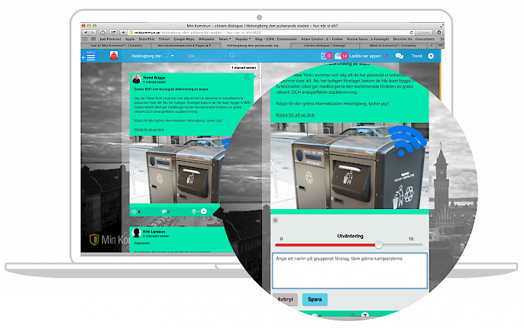Show the Top Sites grid icon
The image size is (524, 328).
[x=93, y=39]
